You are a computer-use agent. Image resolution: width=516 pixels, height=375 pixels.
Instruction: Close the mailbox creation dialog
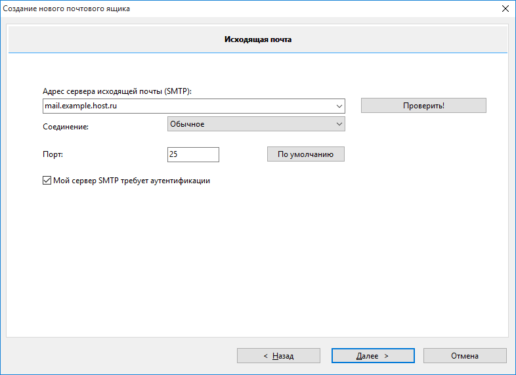click(x=505, y=9)
